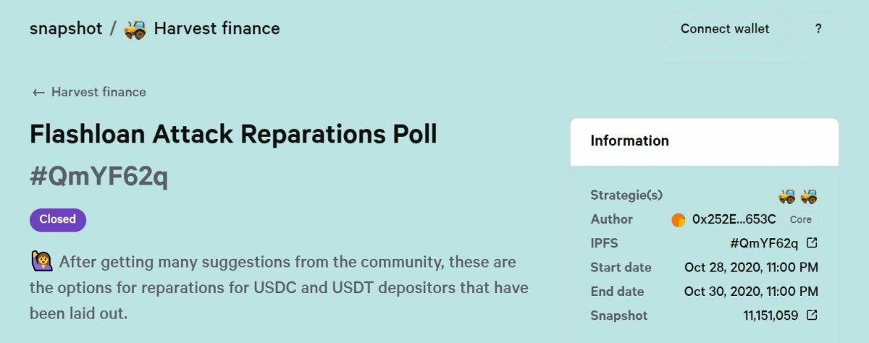
Task: Open the IPFS external link icon
Action: (x=812, y=243)
